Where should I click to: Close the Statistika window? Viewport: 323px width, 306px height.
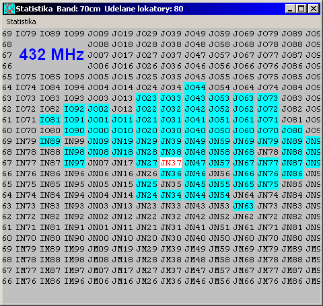pos(314,9)
